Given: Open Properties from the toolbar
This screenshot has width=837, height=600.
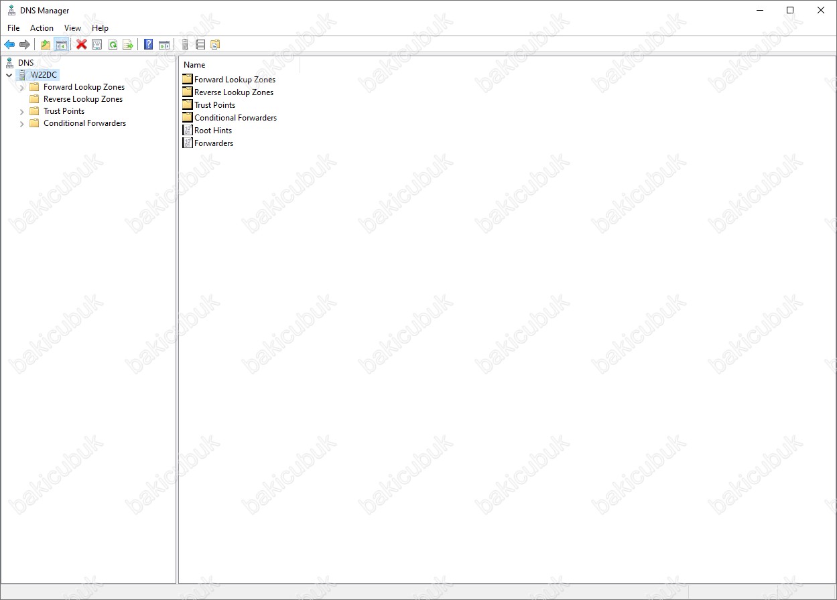Looking at the screenshot, I should [97, 45].
